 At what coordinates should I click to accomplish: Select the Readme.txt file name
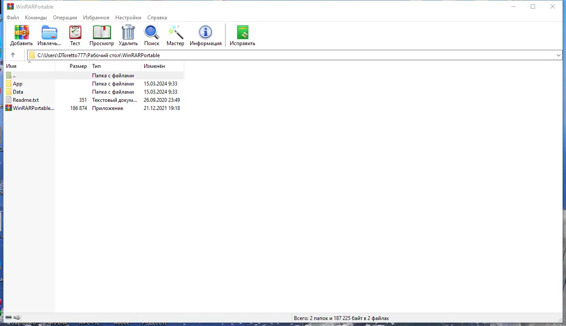tap(26, 100)
